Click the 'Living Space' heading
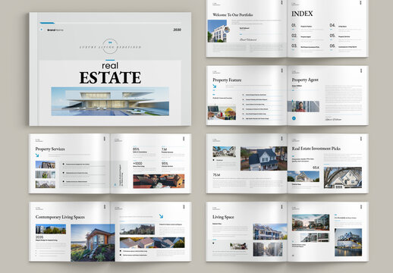393x273 pixels. [223, 217]
